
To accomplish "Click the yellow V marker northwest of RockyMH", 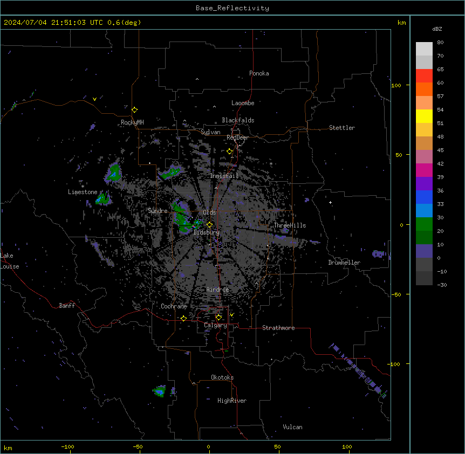I will pyautogui.click(x=94, y=99).
